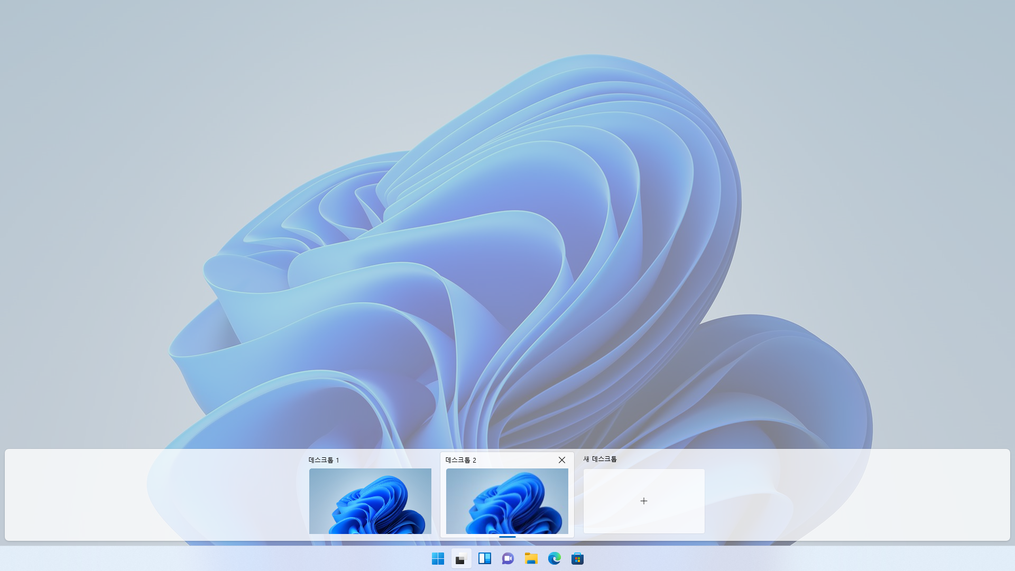Toggle the Task View taskbar button
Screen dimensions: 1015x571
(x=461, y=558)
